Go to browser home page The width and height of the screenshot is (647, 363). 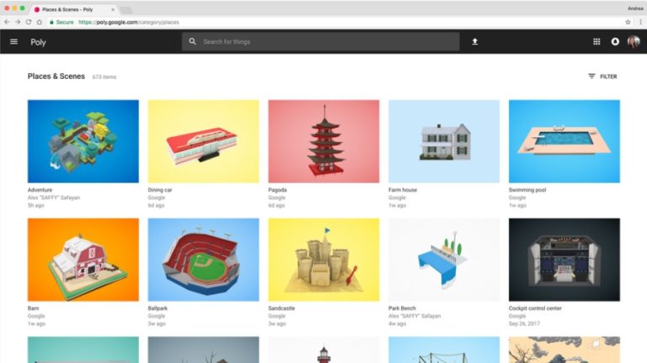click(x=40, y=22)
